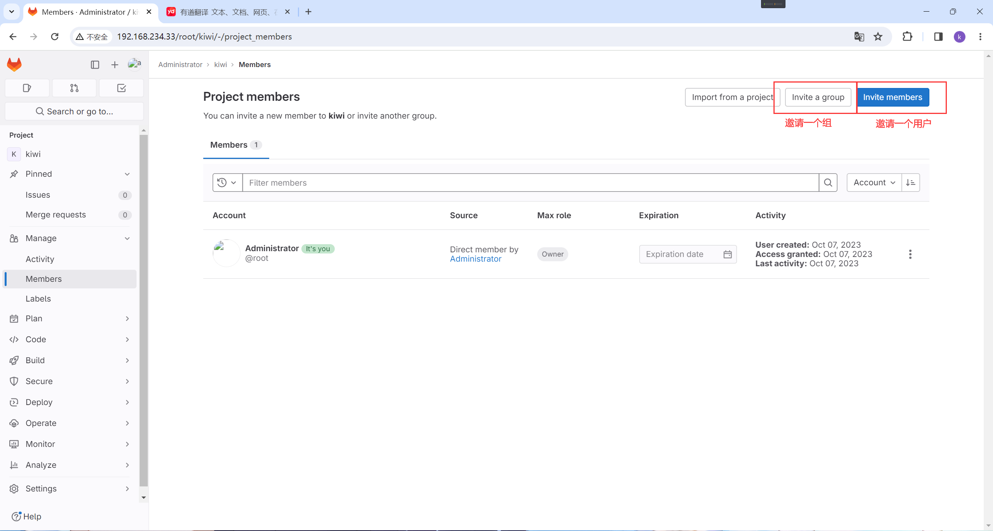Click the Administrator source link
Viewport: 993px width, 531px height.
[476, 259]
